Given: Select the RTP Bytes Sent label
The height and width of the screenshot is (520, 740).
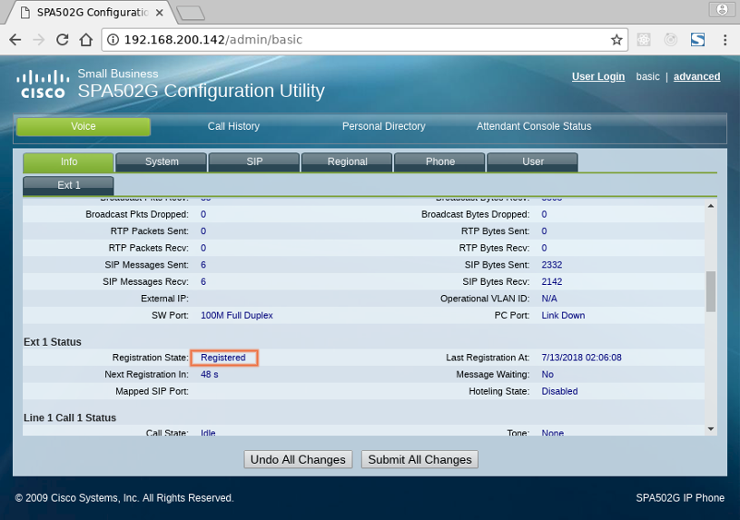Looking at the screenshot, I should click(x=495, y=231).
